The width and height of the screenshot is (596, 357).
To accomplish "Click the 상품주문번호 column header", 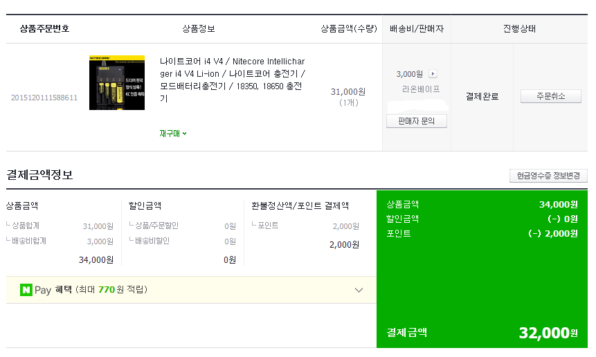I will pos(44,29).
